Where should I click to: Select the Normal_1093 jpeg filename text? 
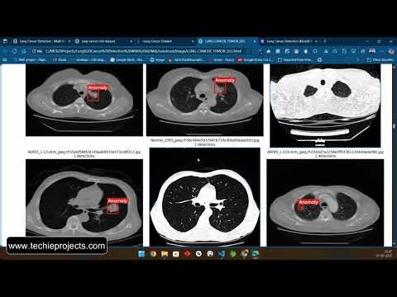204,140
